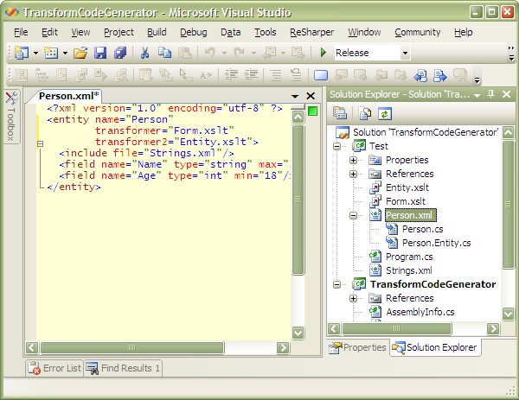Open the Edit menu

click(49, 32)
